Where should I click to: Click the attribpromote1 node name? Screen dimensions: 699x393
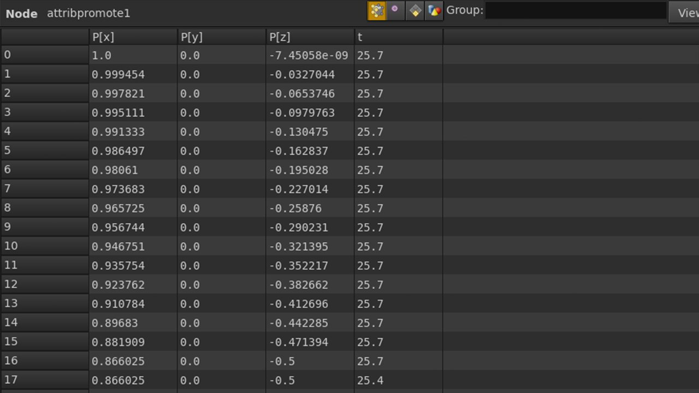[88, 13]
